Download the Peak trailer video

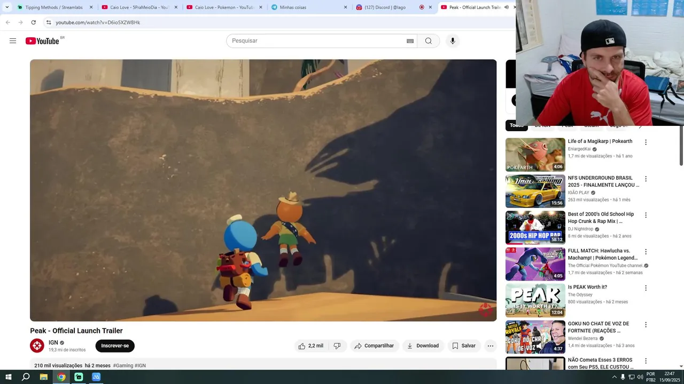tap(423, 346)
